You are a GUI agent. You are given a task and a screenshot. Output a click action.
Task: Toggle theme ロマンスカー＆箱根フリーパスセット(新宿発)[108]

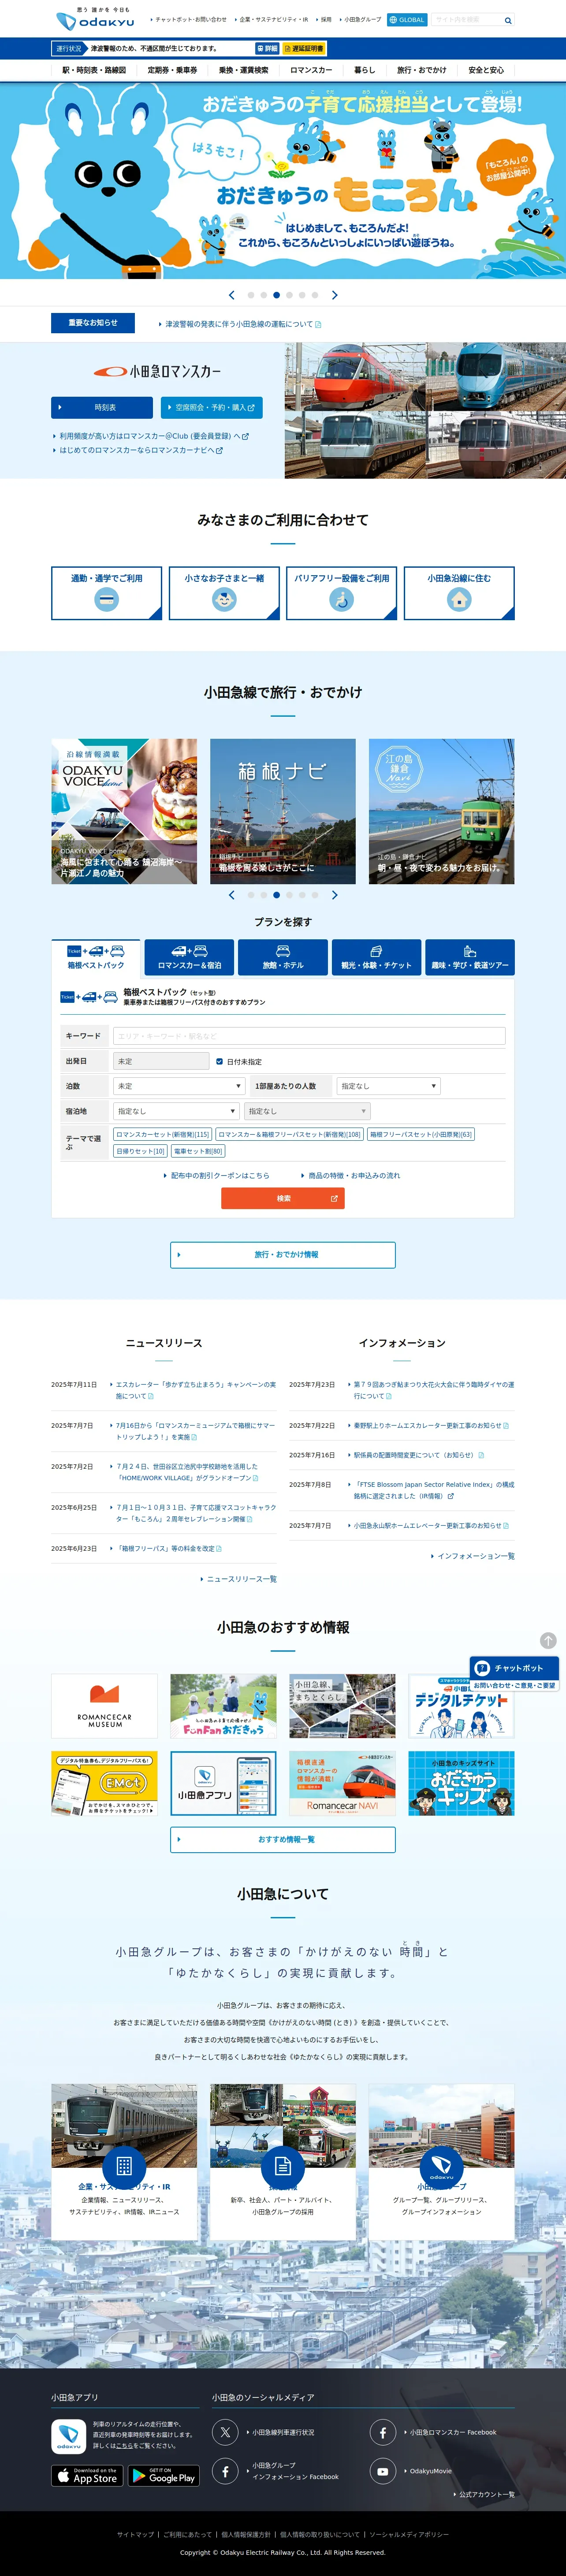tap(289, 1134)
